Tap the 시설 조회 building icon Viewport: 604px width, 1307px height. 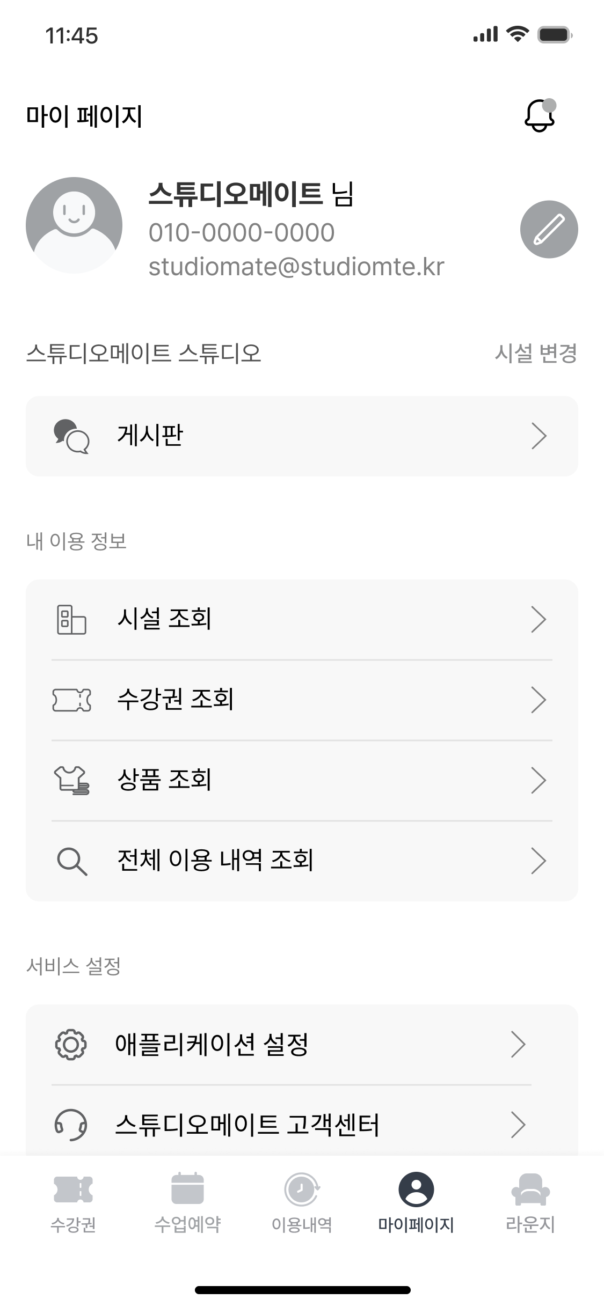click(x=71, y=620)
